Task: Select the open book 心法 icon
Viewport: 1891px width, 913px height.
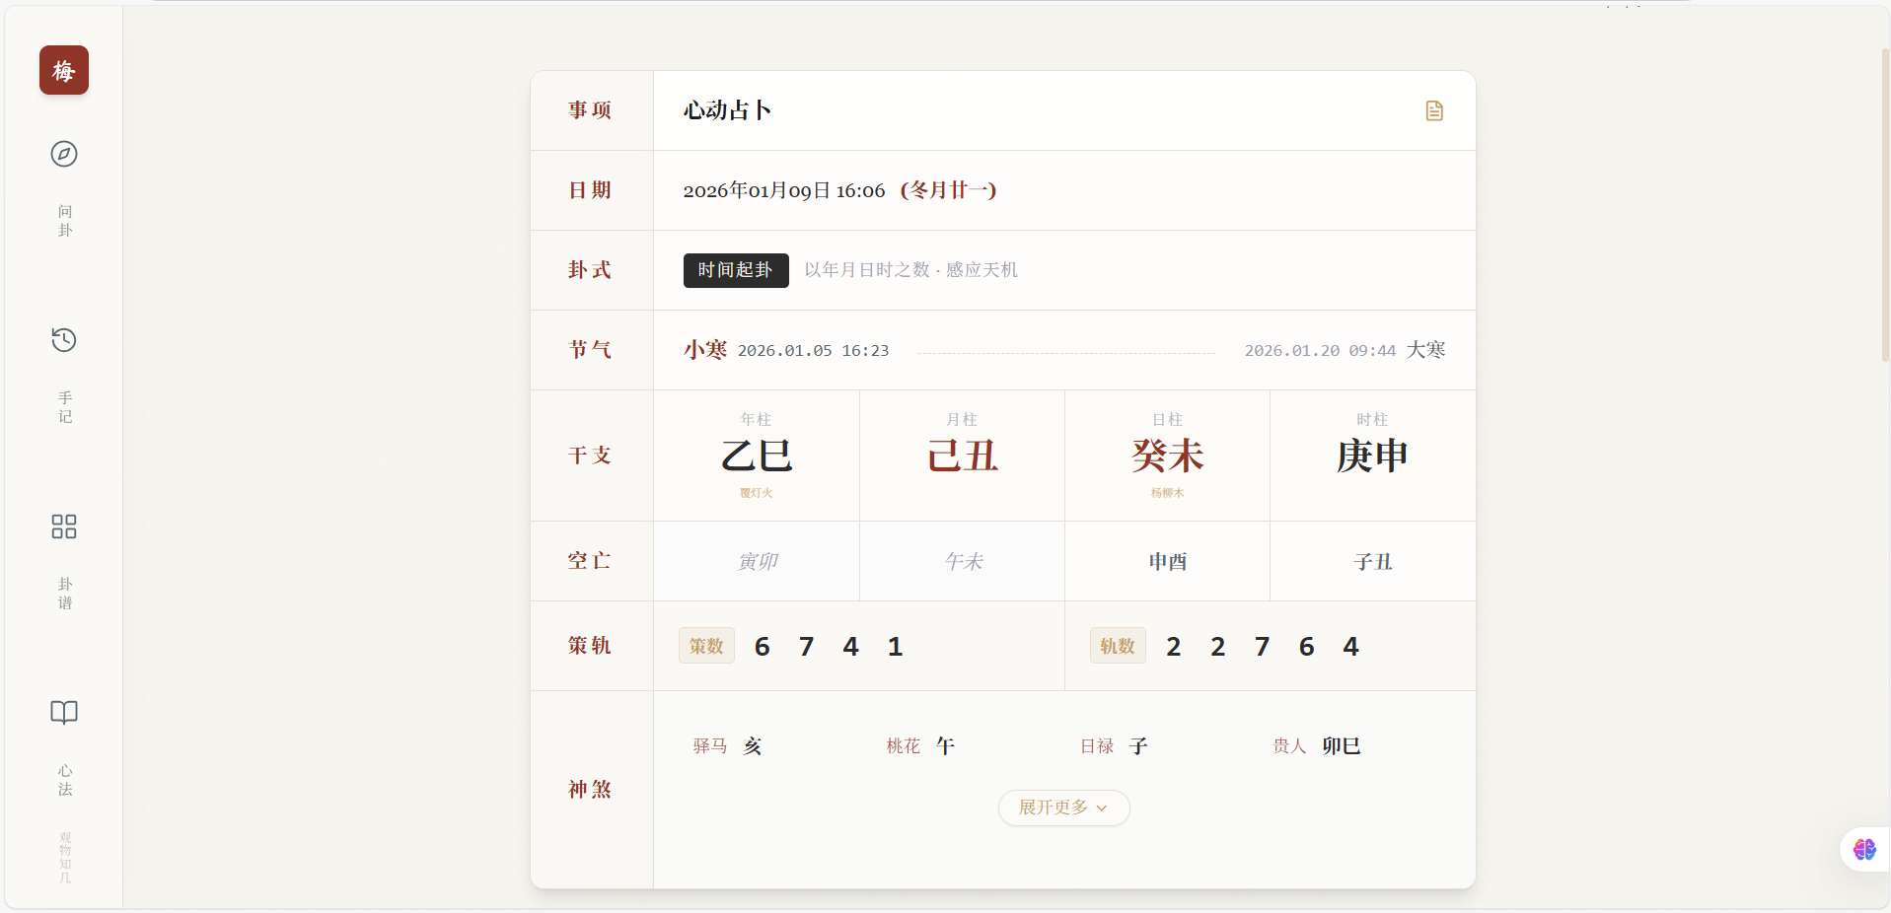Action: coord(62,712)
